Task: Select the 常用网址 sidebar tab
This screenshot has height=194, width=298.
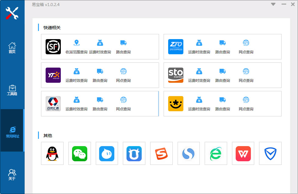Action: [x=12, y=132]
